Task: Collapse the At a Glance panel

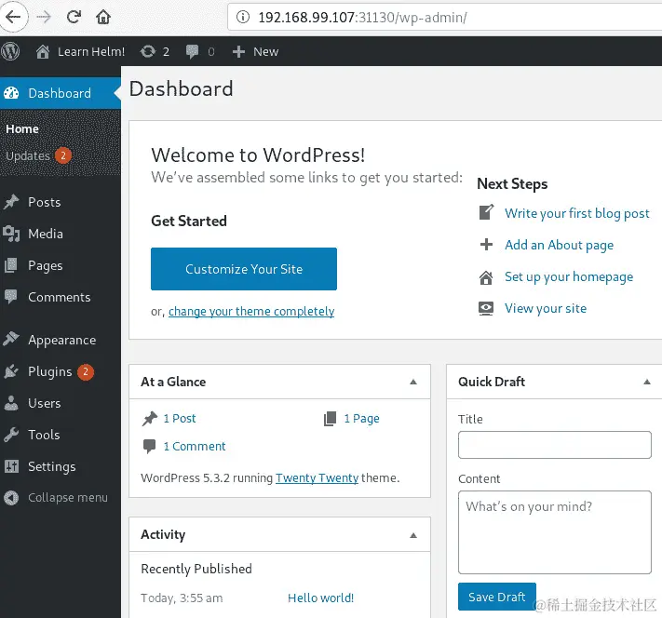Action: click(x=413, y=382)
